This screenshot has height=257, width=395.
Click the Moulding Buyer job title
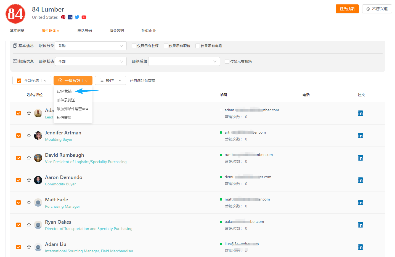(59, 140)
